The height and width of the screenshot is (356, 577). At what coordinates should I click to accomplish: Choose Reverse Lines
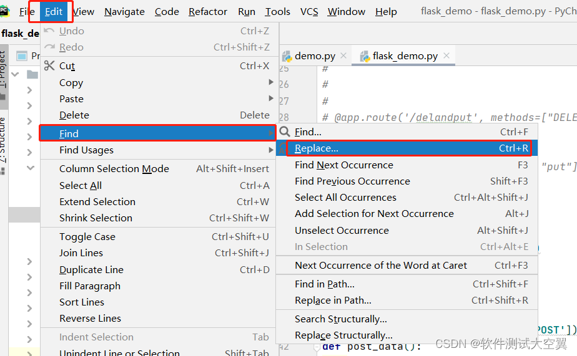(157, 318)
